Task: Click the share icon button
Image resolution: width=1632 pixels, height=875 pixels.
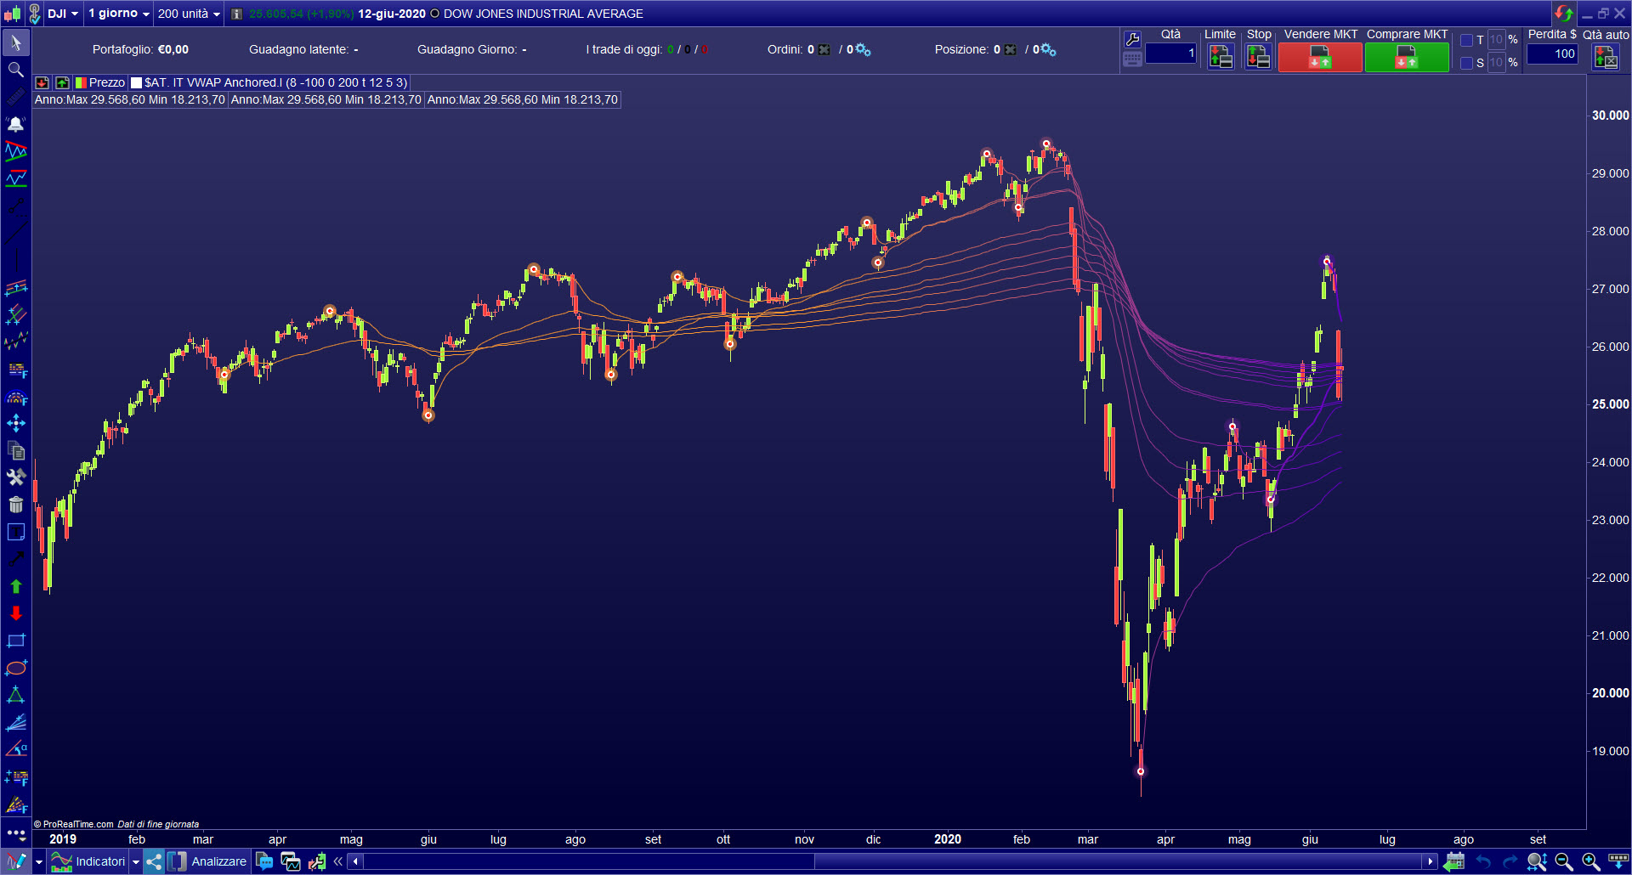Action: [x=154, y=861]
